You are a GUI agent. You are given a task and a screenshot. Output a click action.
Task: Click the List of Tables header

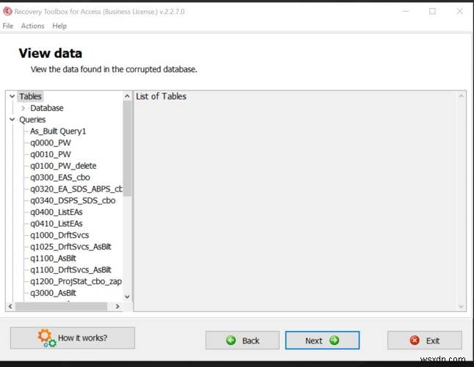click(x=161, y=96)
